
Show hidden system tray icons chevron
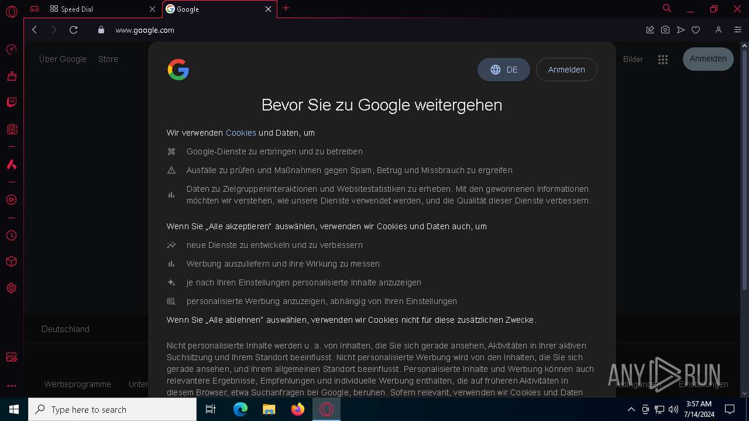[631, 409]
